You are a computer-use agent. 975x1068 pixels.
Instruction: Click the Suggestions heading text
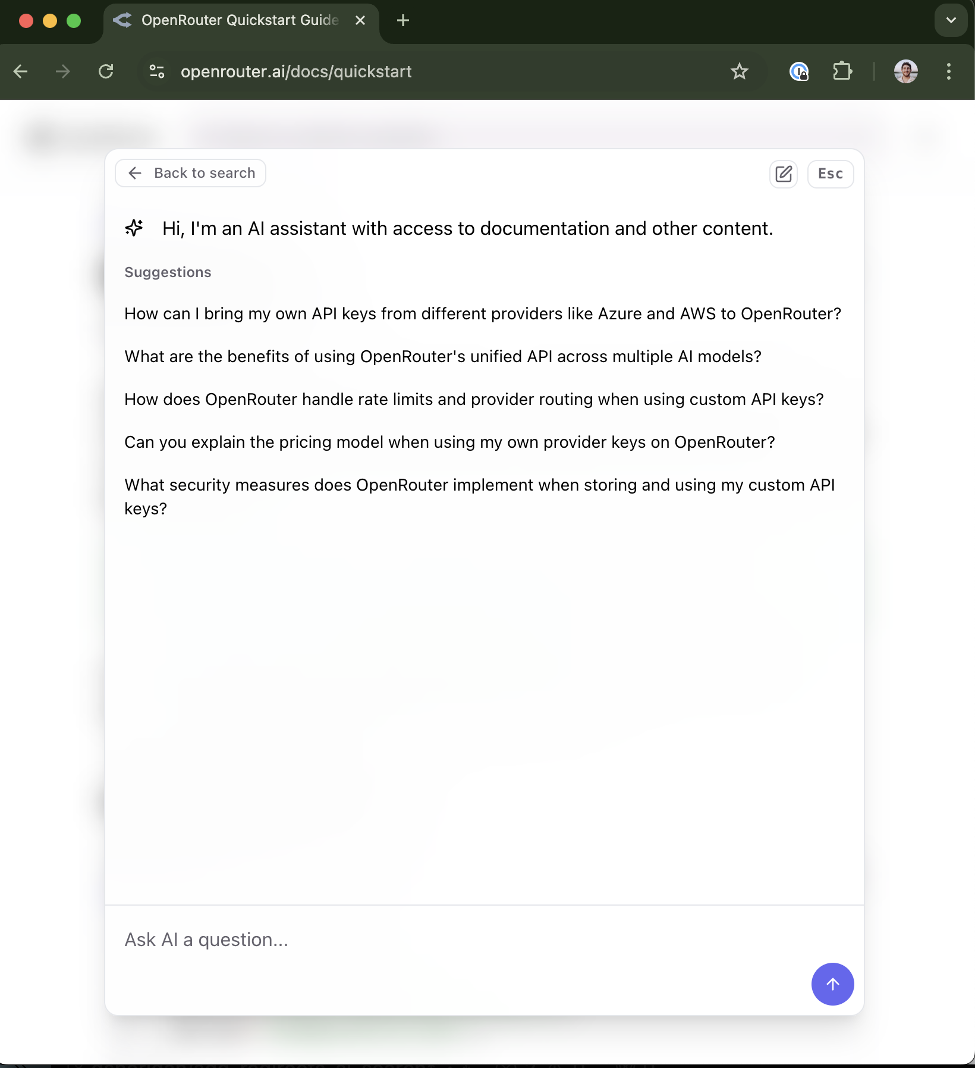coord(168,272)
